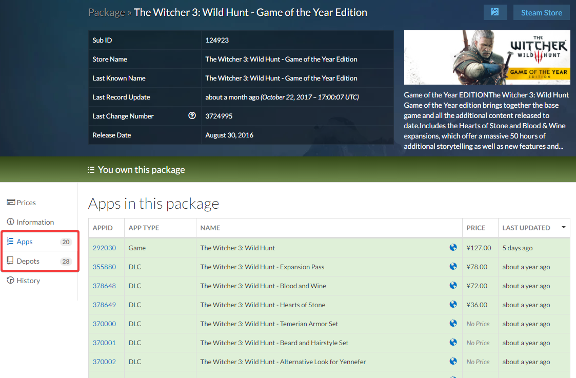Click the change number value 3724995

pos(219,116)
